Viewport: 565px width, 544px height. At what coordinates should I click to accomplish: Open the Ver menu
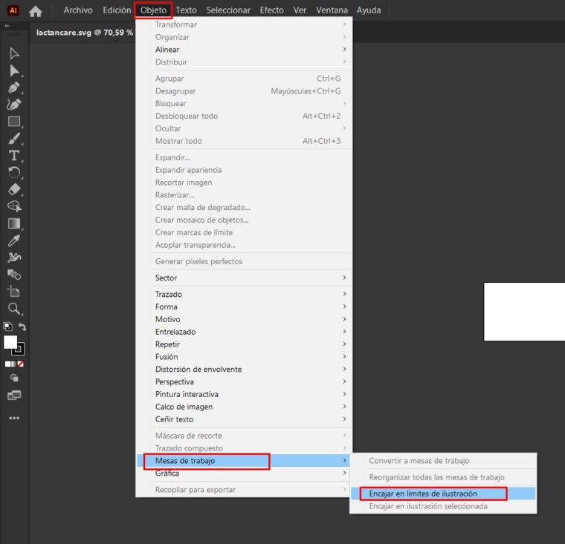click(x=300, y=10)
